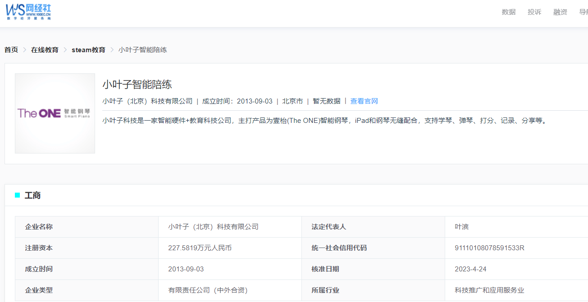The image size is (588, 302).
Task: Click the industry value 科技推广和应用服务业
Action: tap(489, 290)
